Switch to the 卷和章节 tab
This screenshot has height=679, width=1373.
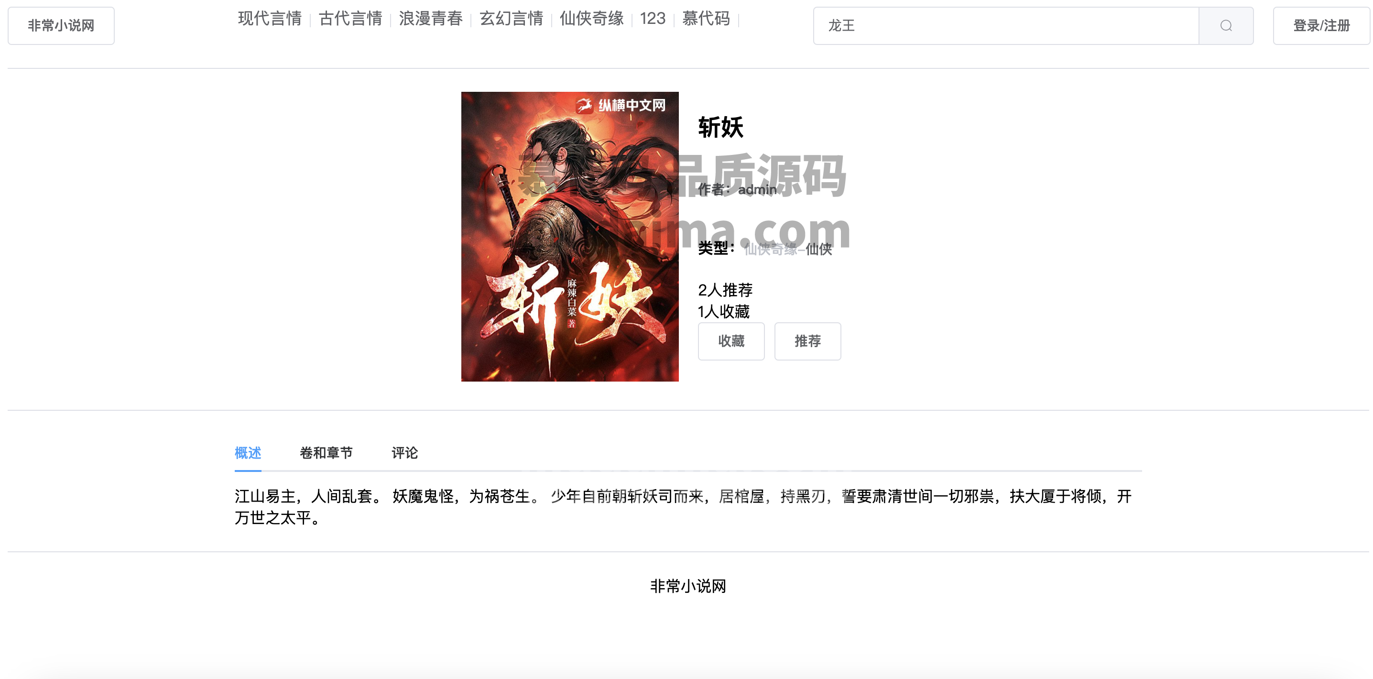326,453
